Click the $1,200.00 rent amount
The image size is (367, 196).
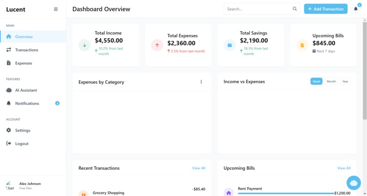[342, 193]
